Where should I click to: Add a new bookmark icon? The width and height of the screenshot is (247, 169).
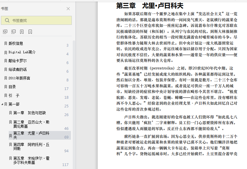(22, 32)
